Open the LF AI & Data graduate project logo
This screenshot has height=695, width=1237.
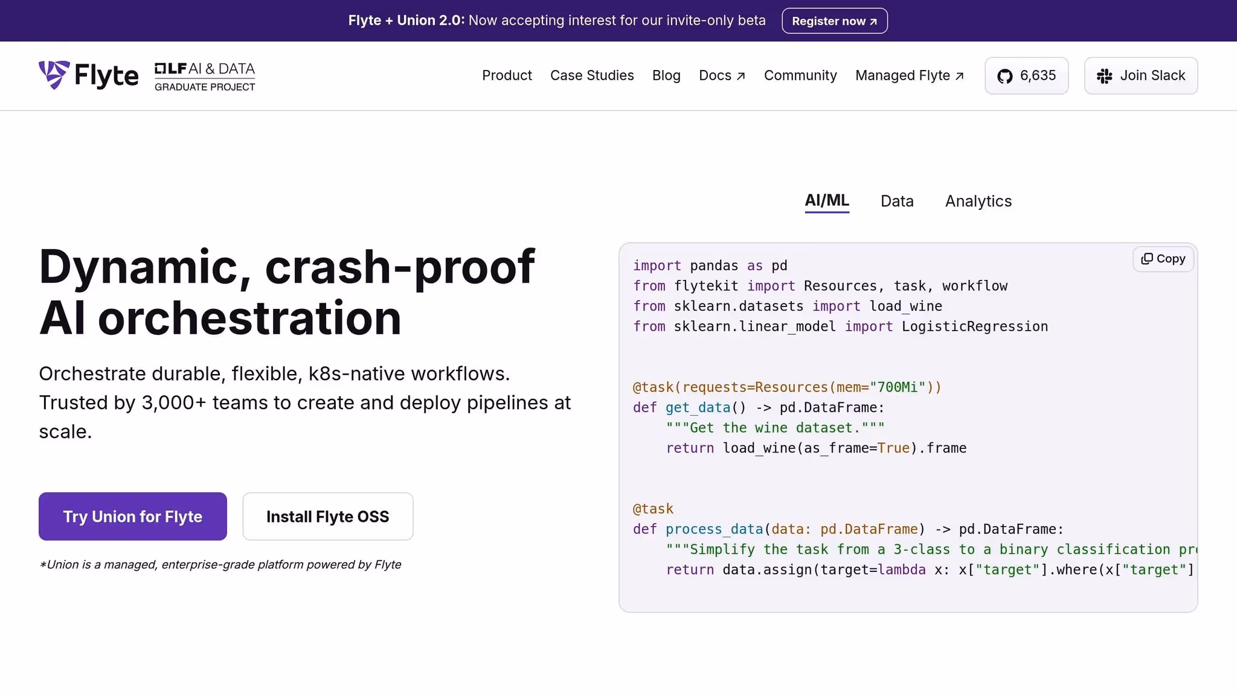pos(205,77)
